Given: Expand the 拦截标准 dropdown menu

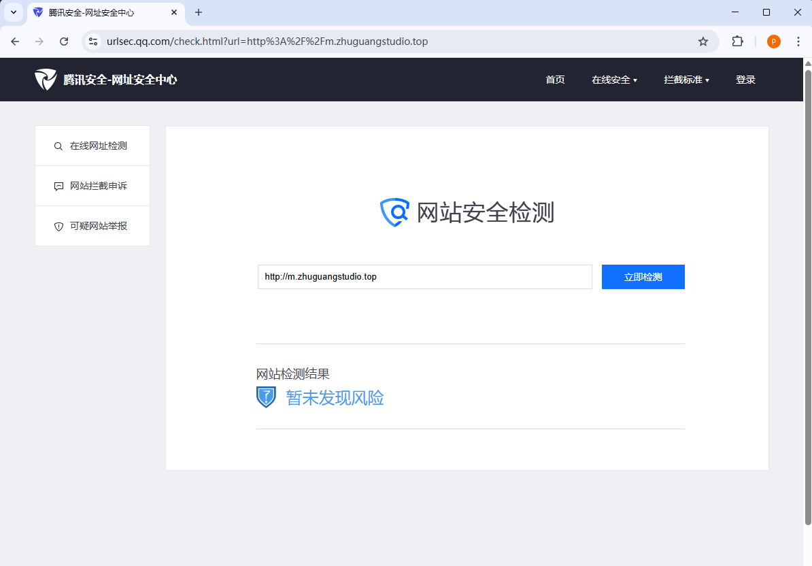Looking at the screenshot, I should coord(686,80).
